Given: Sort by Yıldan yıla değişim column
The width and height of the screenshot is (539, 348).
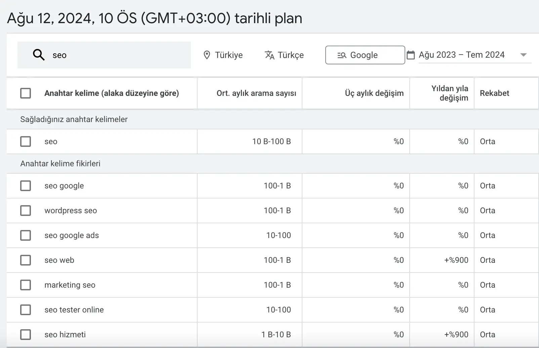Looking at the screenshot, I should [x=450, y=93].
